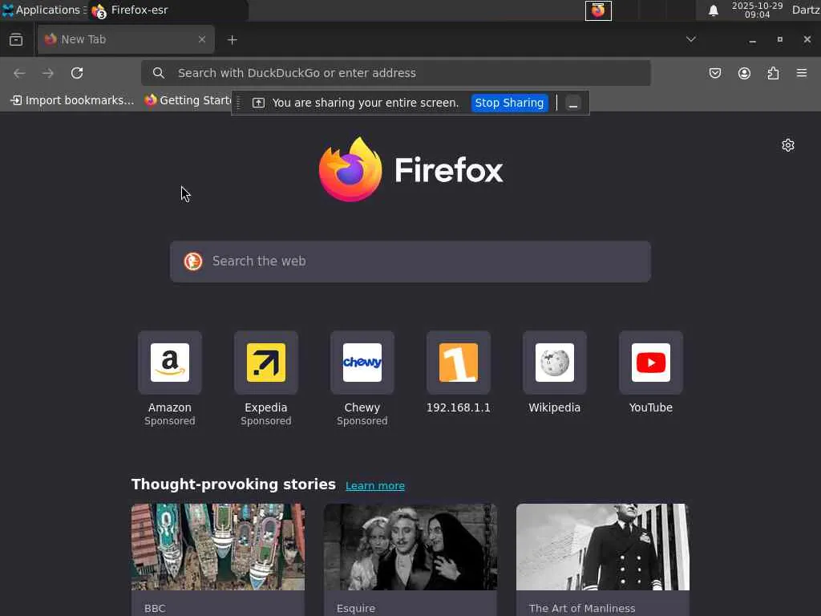Open the Amazon shortcut tile
The width and height of the screenshot is (821, 616).
(x=170, y=363)
